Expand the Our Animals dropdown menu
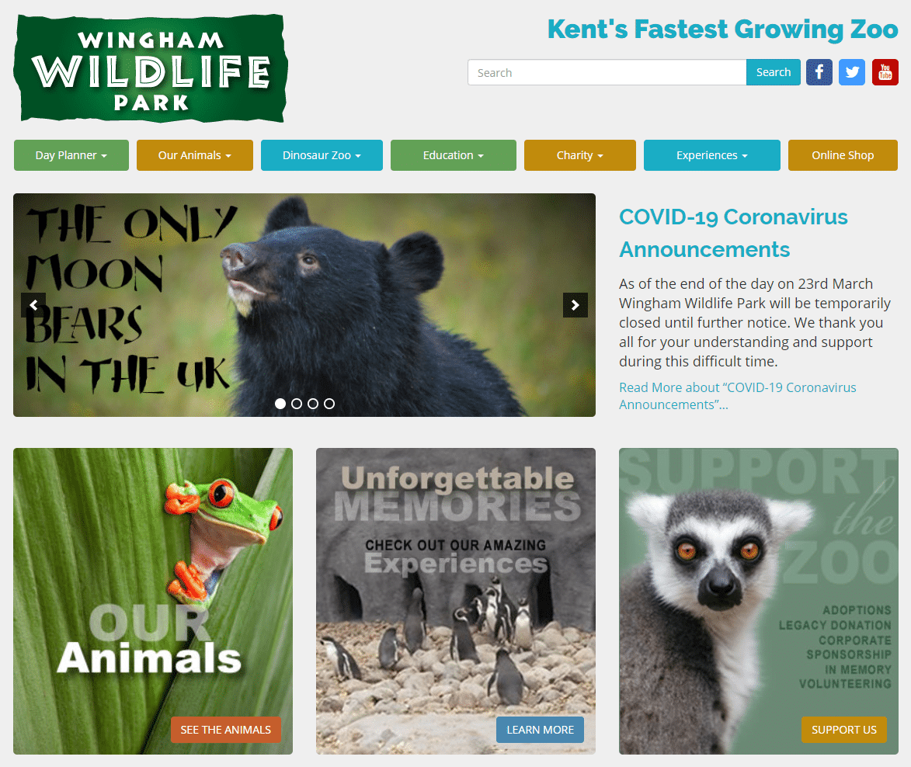 [195, 155]
